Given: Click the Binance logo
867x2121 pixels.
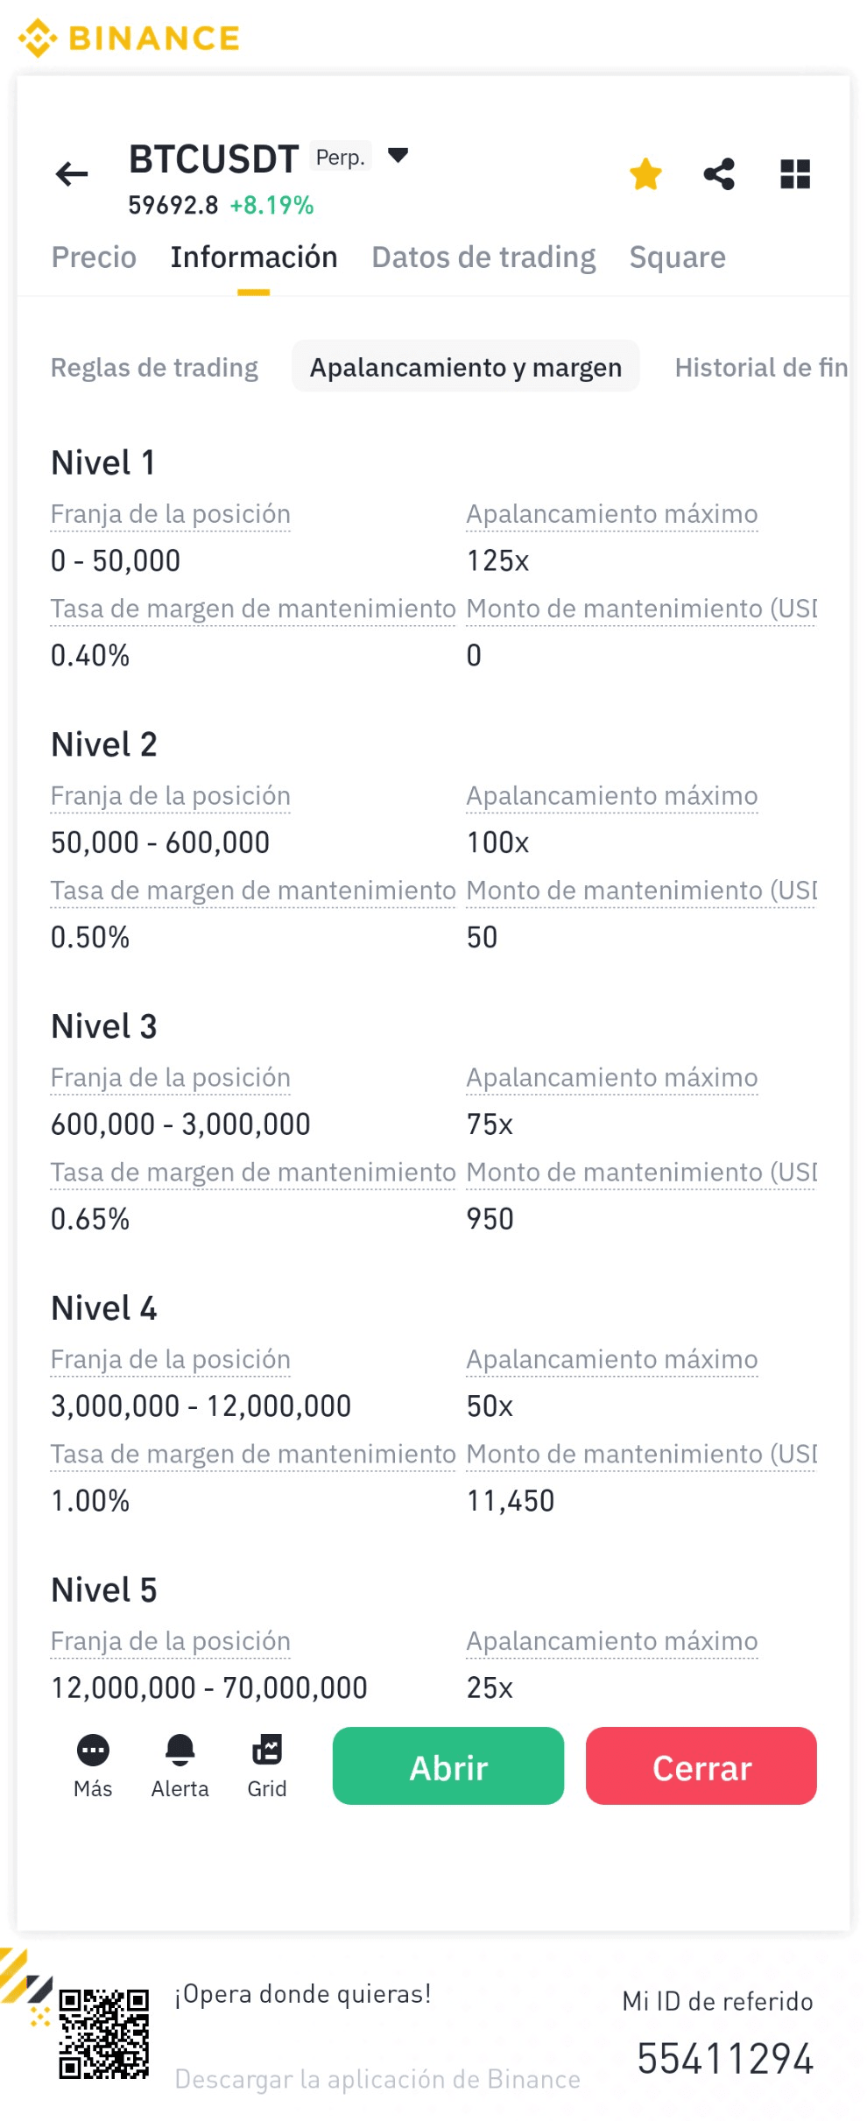Looking at the screenshot, I should click(x=129, y=38).
